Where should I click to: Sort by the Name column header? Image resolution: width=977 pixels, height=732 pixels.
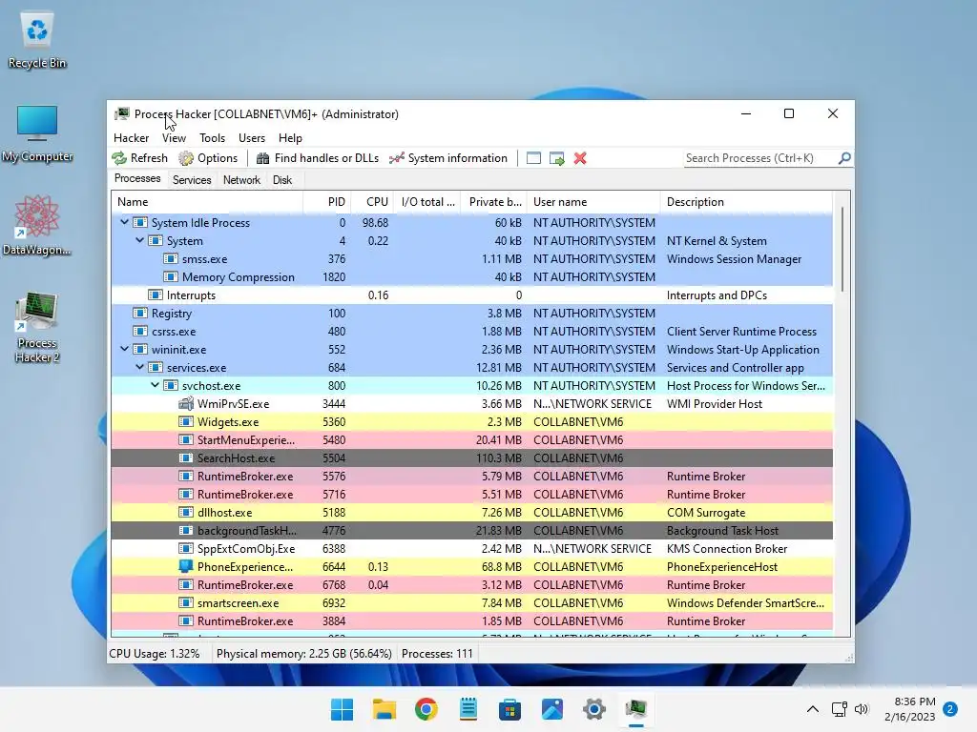click(x=207, y=202)
